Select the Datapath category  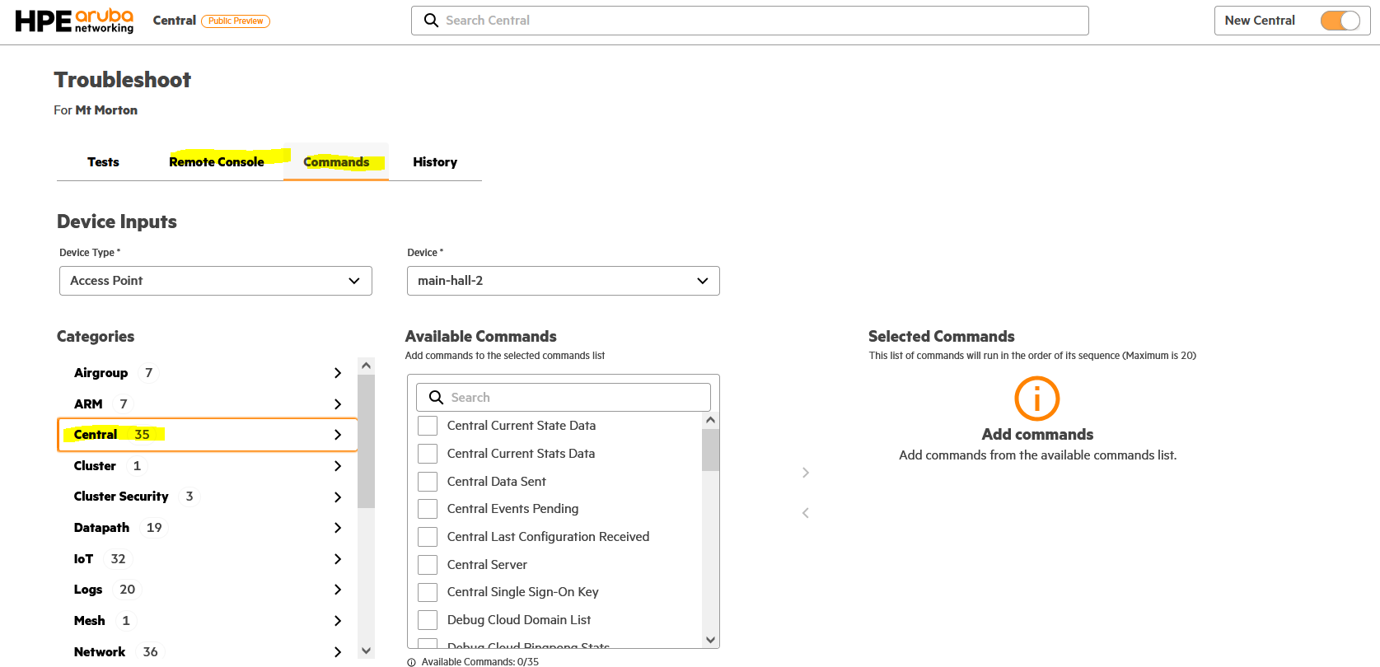[207, 528]
